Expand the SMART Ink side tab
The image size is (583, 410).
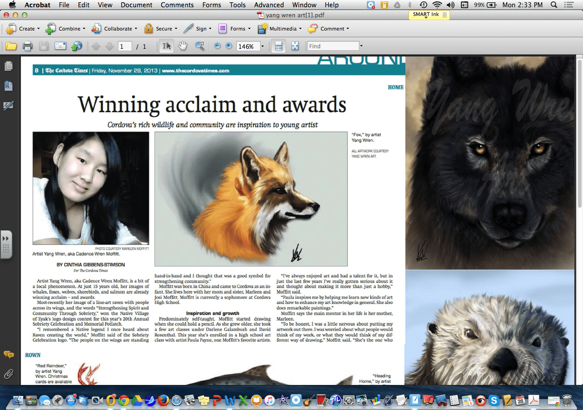(6, 244)
